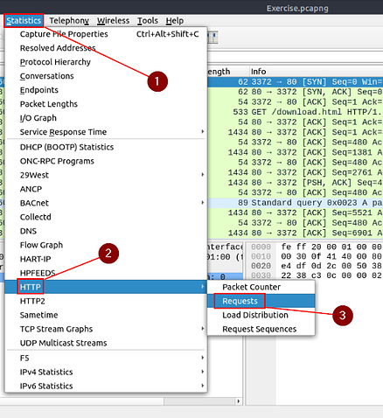Image resolution: width=383 pixels, height=418 pixels.
Task: Choose Resolved Addresses entry
Action: coord(106,48)
